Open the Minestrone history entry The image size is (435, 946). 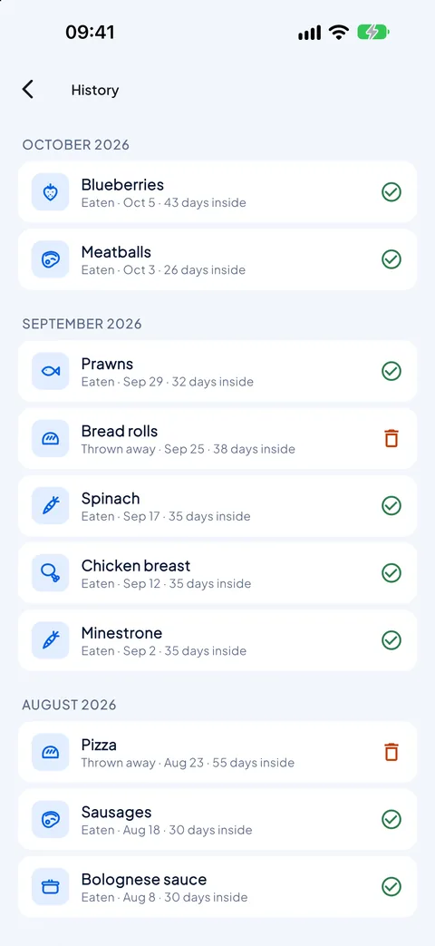click(217, 640)
